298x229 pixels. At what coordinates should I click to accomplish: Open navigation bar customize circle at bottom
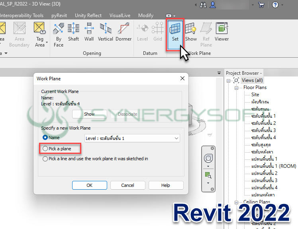pos(212,189)
